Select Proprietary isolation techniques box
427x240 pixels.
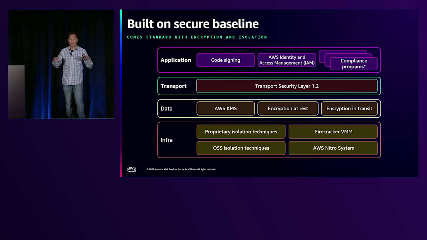pyautogui.click(x=241, y=132)
